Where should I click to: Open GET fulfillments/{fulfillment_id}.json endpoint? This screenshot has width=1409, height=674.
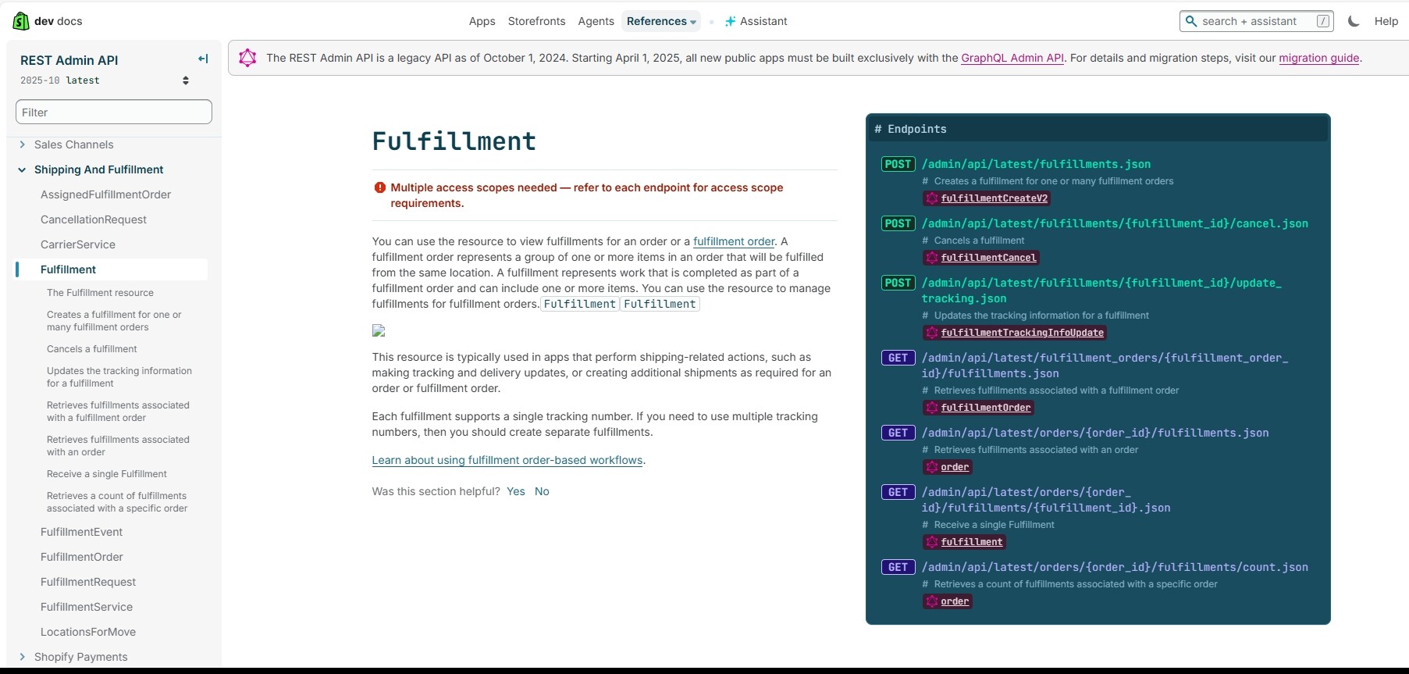pos(1046,500)
